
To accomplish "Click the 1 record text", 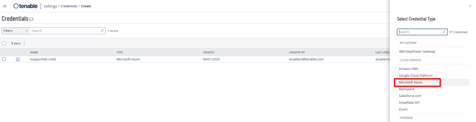I will 113,31.
